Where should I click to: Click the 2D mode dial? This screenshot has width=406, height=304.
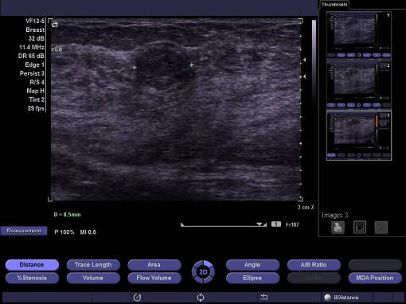pos(203,272)
